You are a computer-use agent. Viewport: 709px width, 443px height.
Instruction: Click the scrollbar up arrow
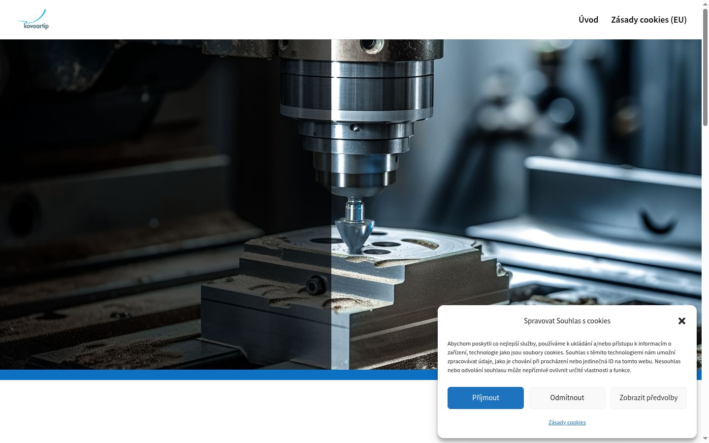click(x=705, y=4)
